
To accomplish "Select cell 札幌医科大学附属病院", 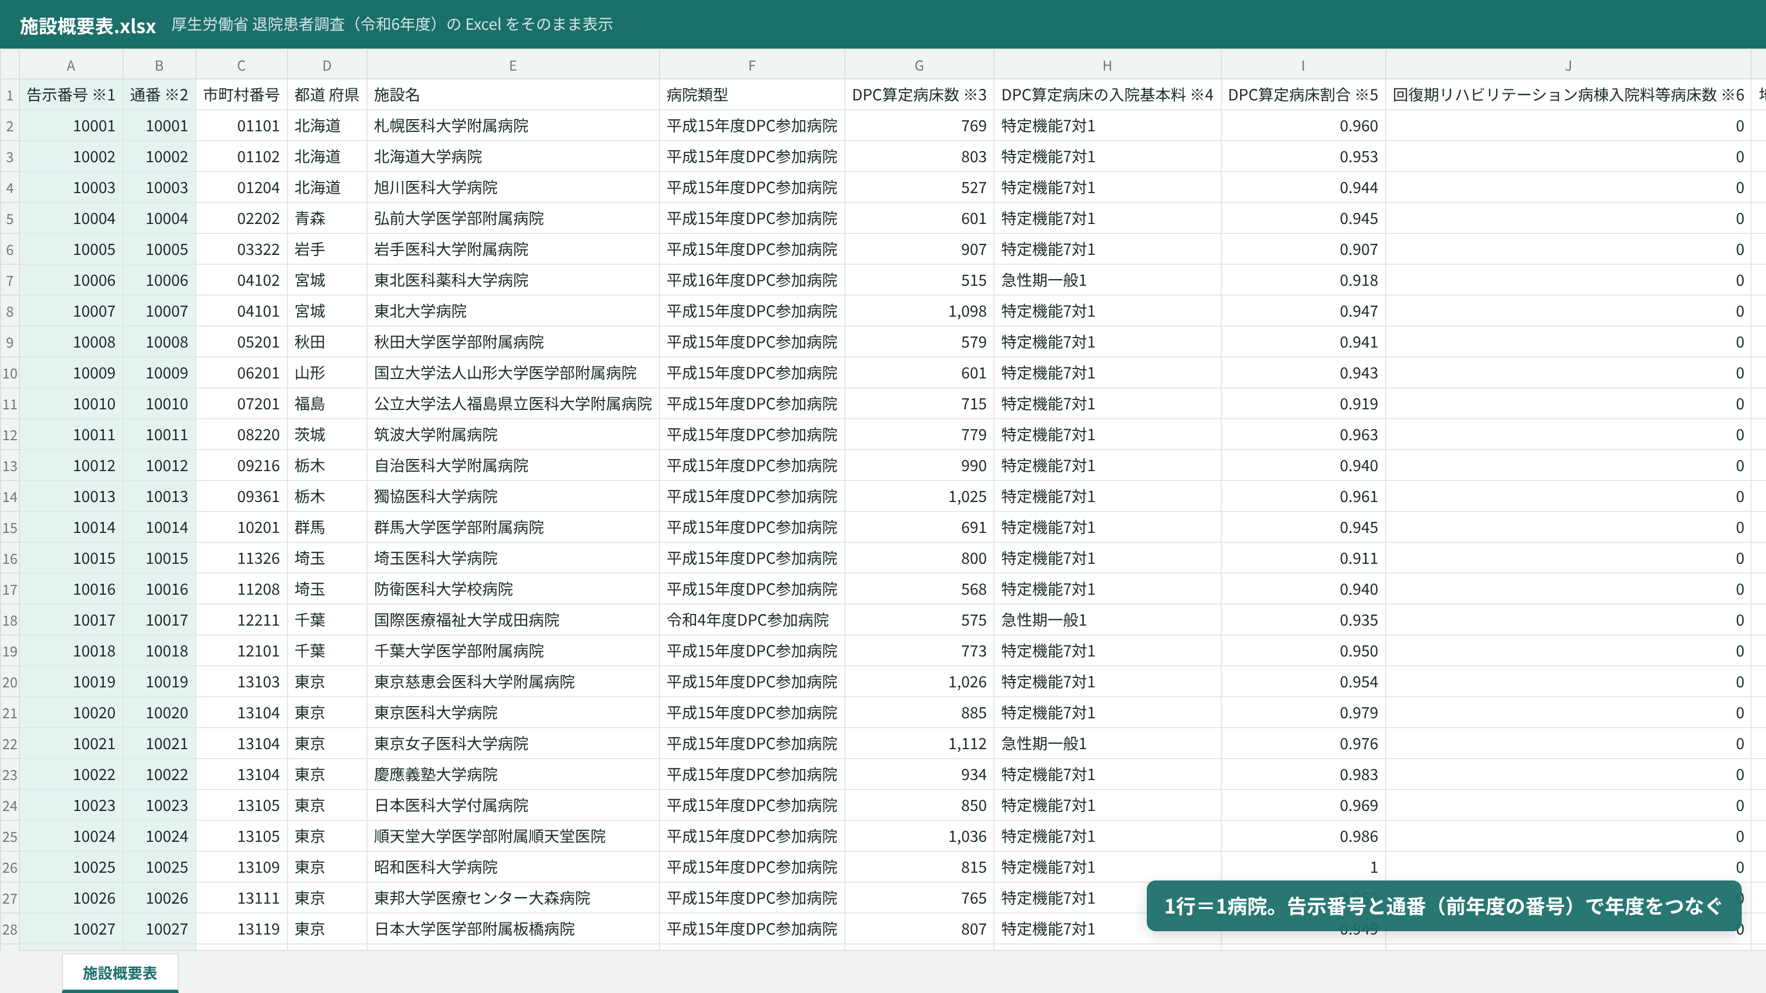I will [x=513, y=126].
